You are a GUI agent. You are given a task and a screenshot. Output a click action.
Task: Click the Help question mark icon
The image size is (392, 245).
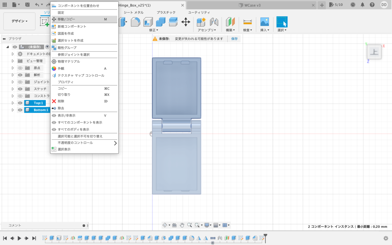tap(372, 5)
